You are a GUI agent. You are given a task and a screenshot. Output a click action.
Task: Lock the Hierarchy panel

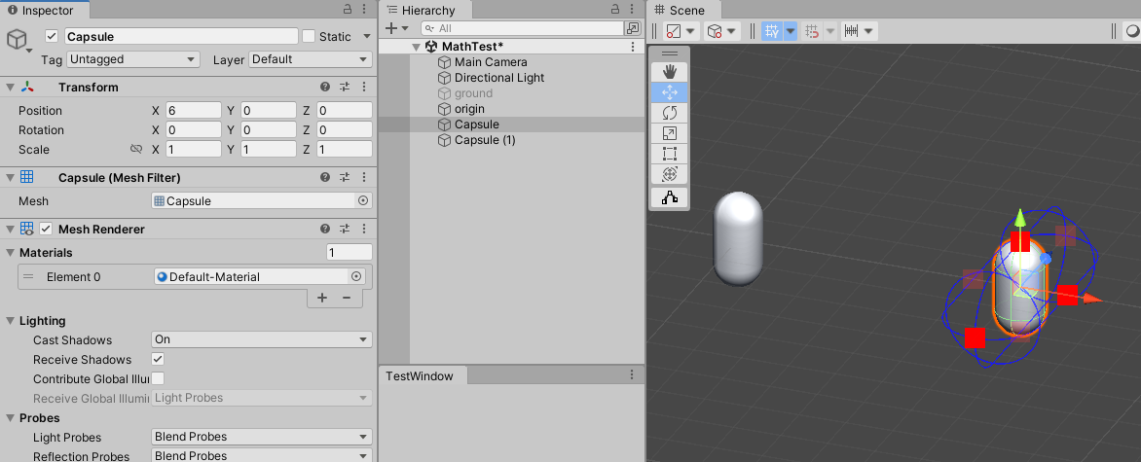(615, 10)
